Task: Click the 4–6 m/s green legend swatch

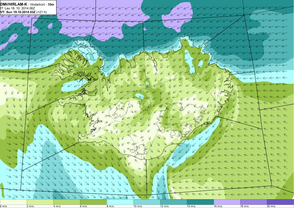Action: coord(67,202)
